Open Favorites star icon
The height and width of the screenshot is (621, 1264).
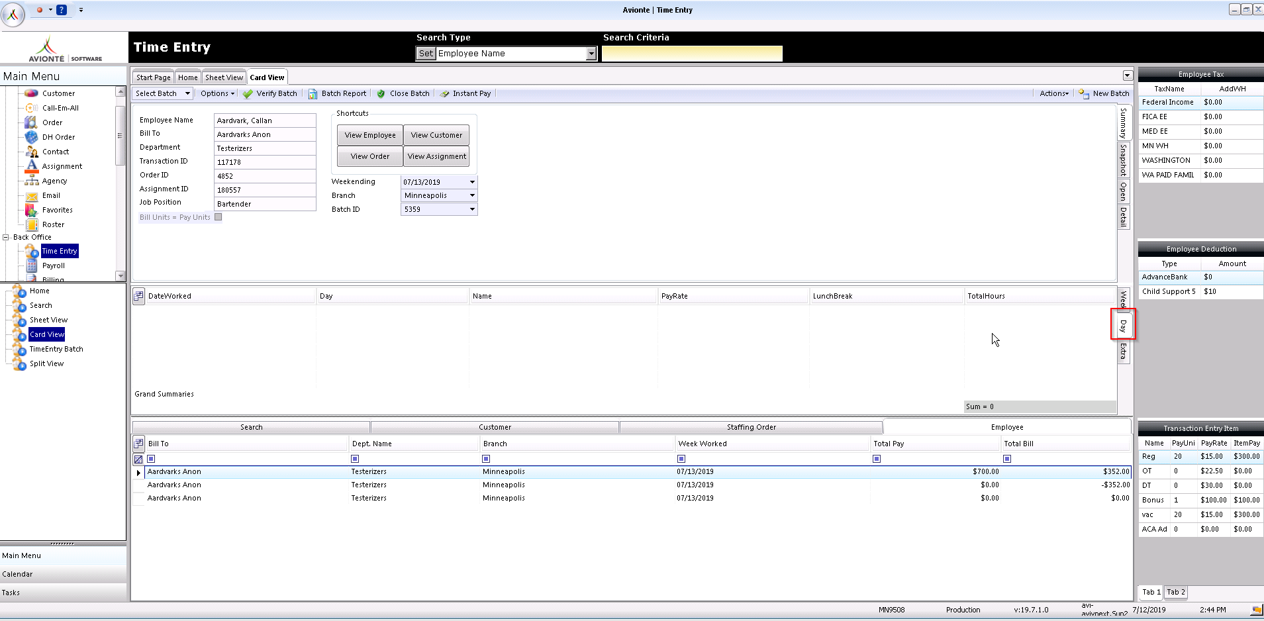(x=31, y=210)
